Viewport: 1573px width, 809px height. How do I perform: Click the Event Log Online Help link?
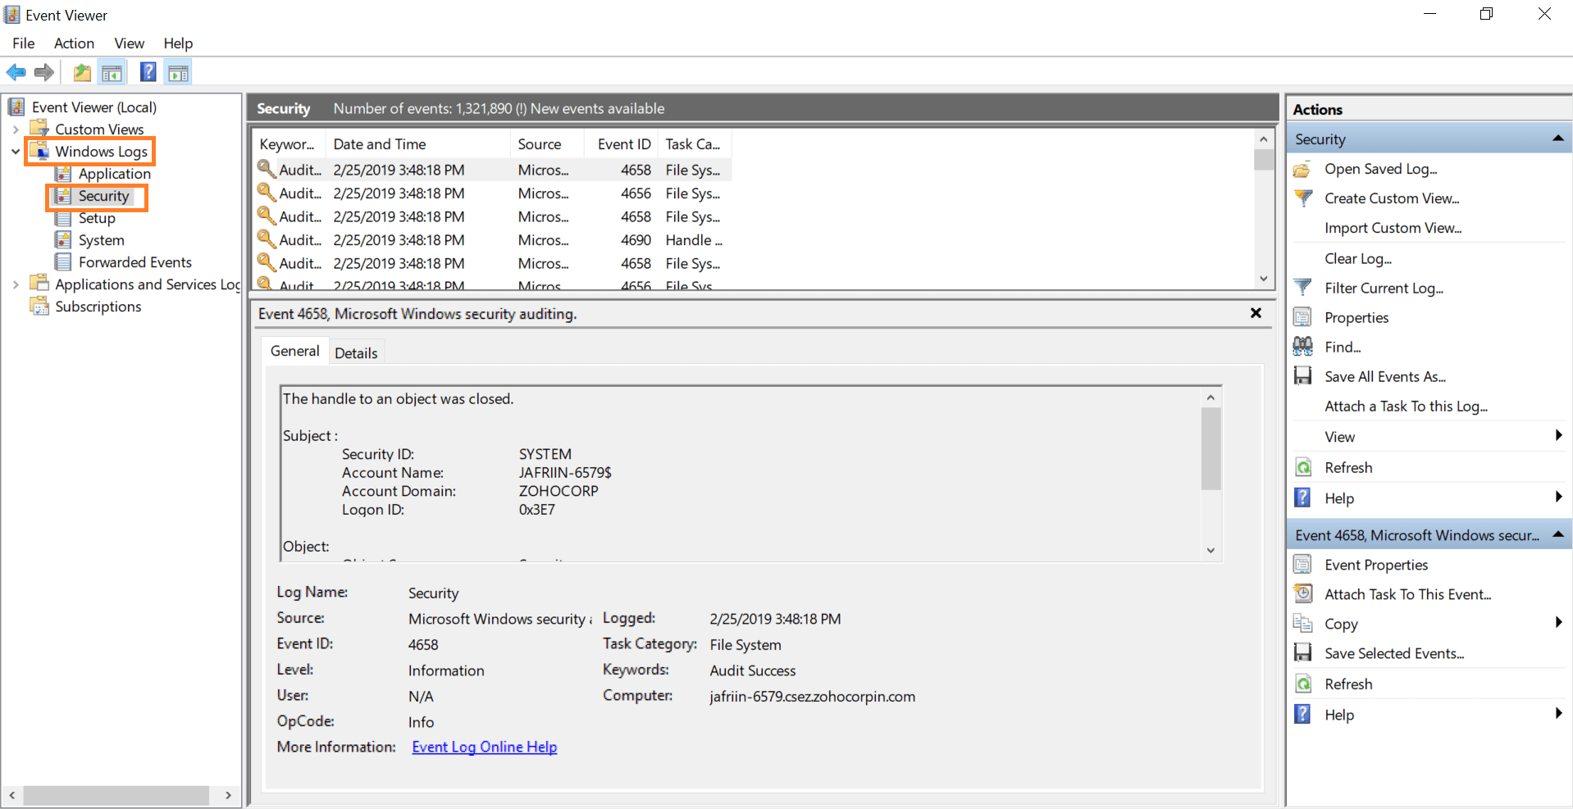pyautogui.click(x=484, y=747)
